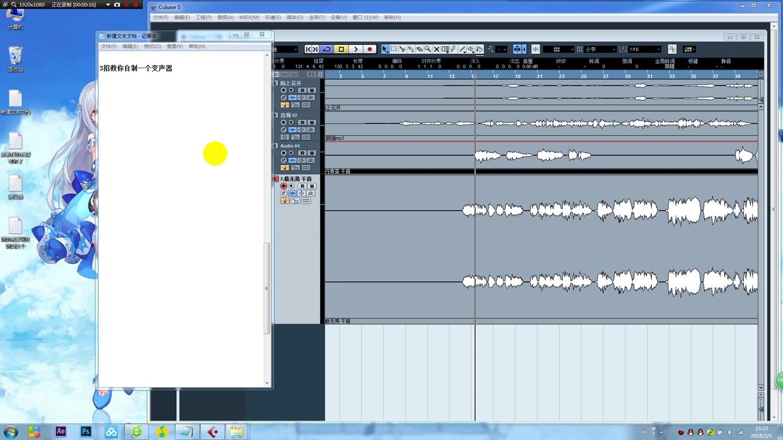Open 新建文本文档 desktop file

point(16,103)
